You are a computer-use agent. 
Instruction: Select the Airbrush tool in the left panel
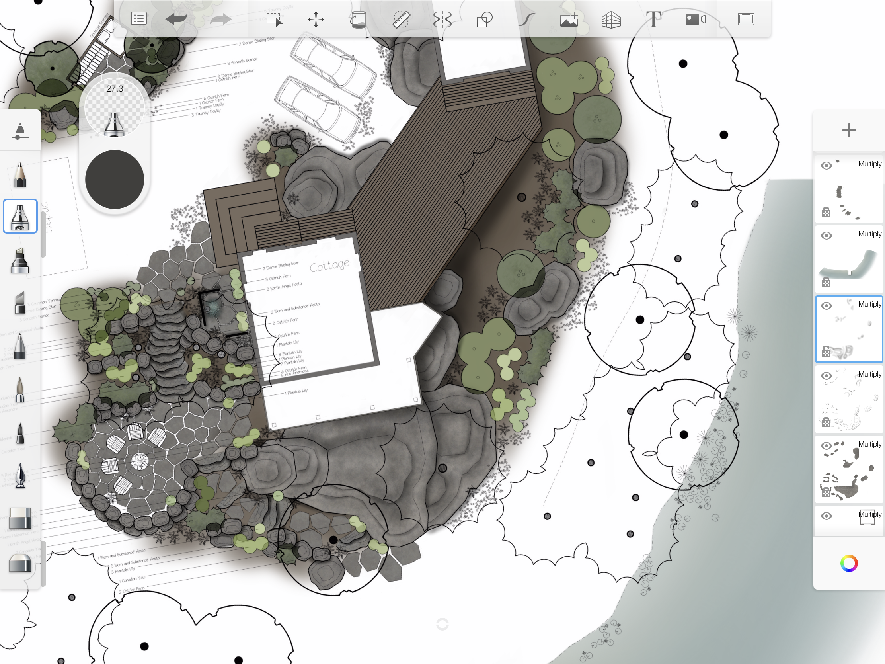coord(20,216)
